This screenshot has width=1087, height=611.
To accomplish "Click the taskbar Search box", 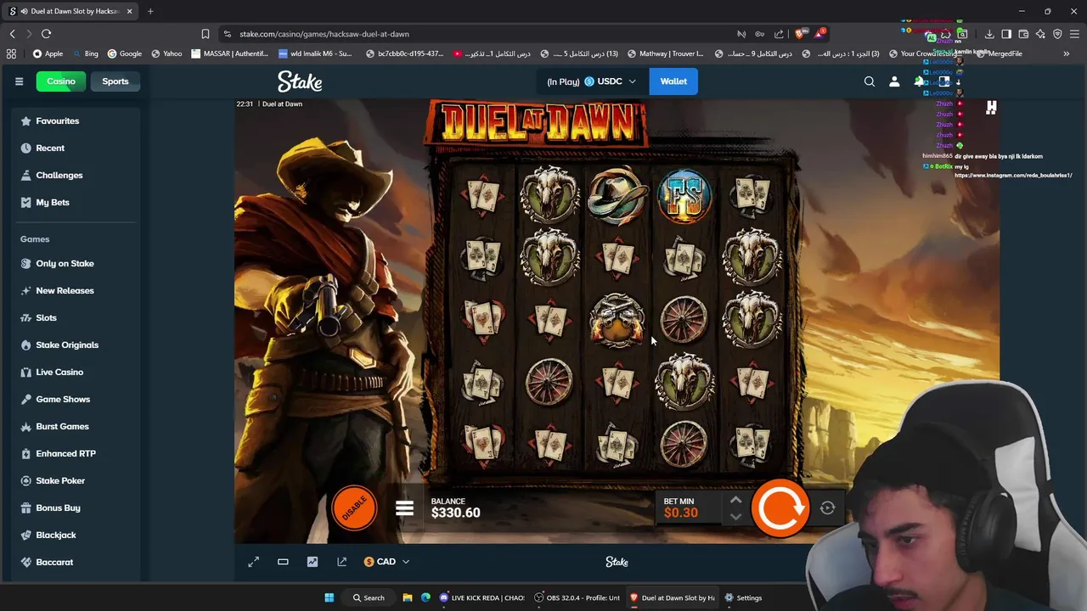I will pos(369,597).
